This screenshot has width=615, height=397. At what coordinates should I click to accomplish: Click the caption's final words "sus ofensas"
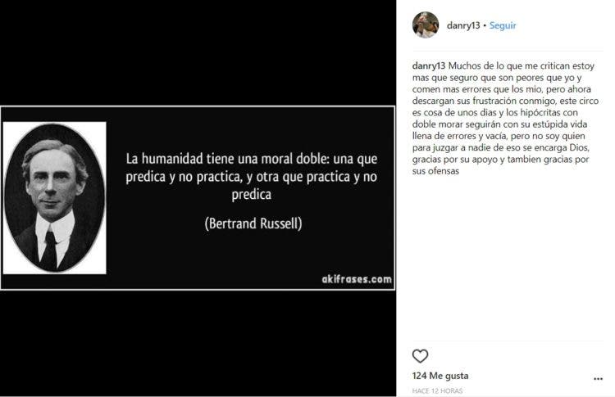(435, 171)
